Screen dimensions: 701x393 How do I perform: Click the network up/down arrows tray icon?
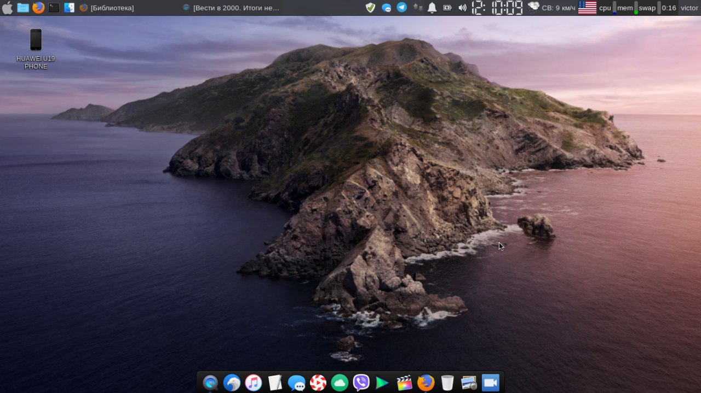tap(417, 8)
